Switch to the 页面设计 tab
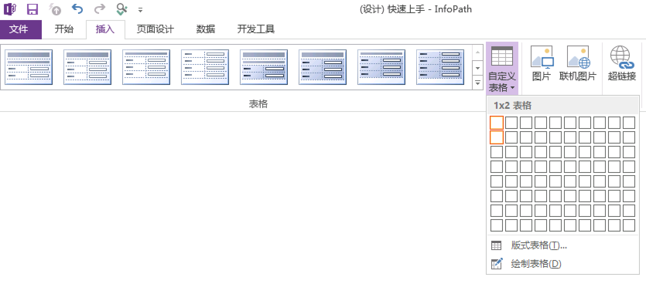Viewport: 646px width, 284px height. pyautogui.click(x=156, y=29)
